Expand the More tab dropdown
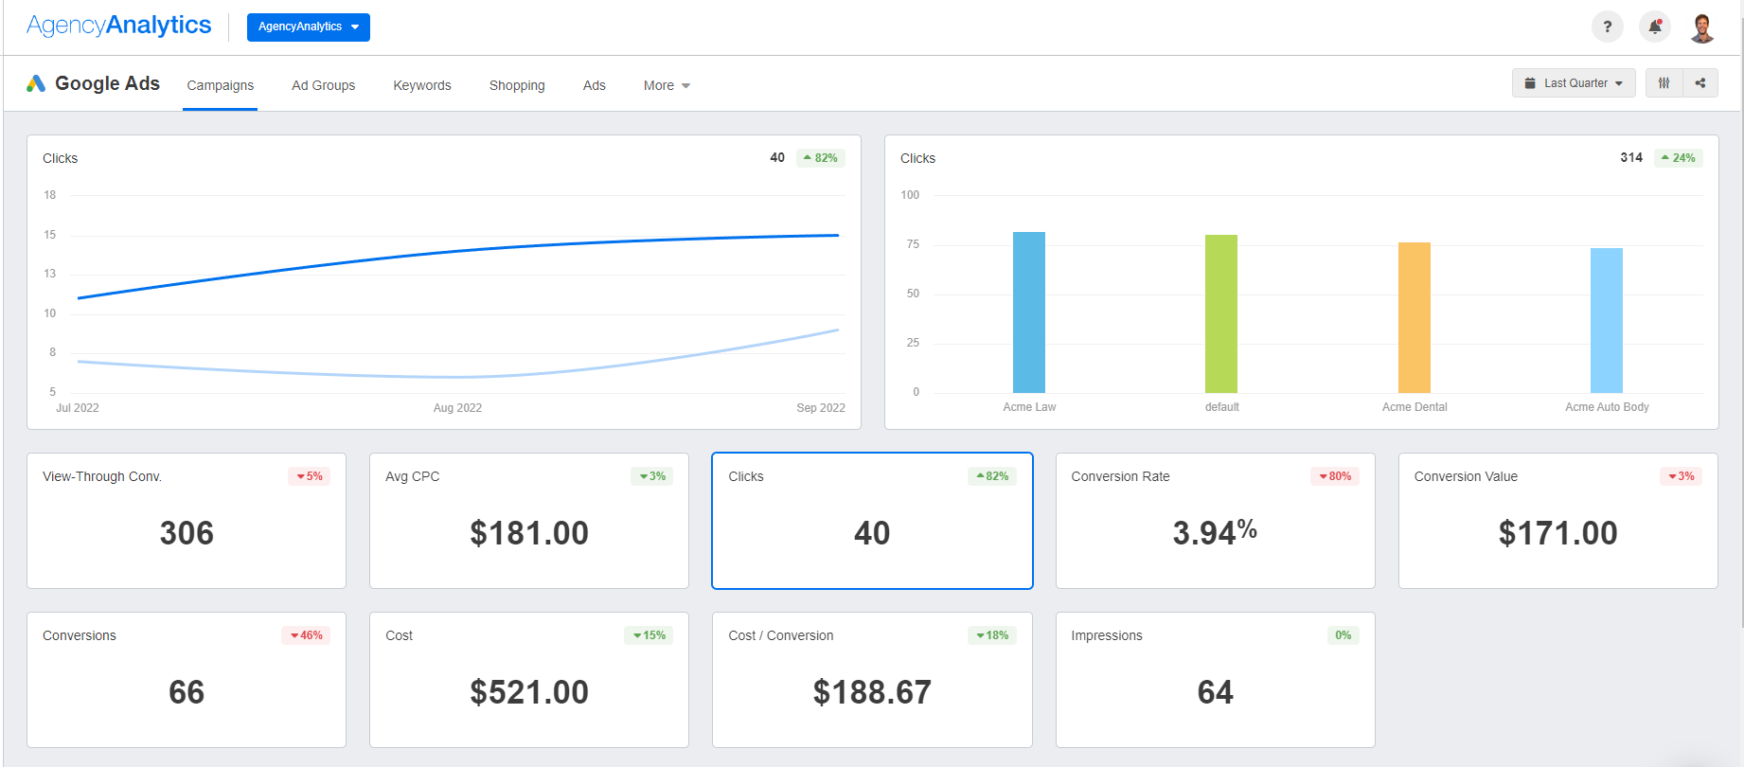This screenshot has width=1744, height=767. (x=667, y=85)
